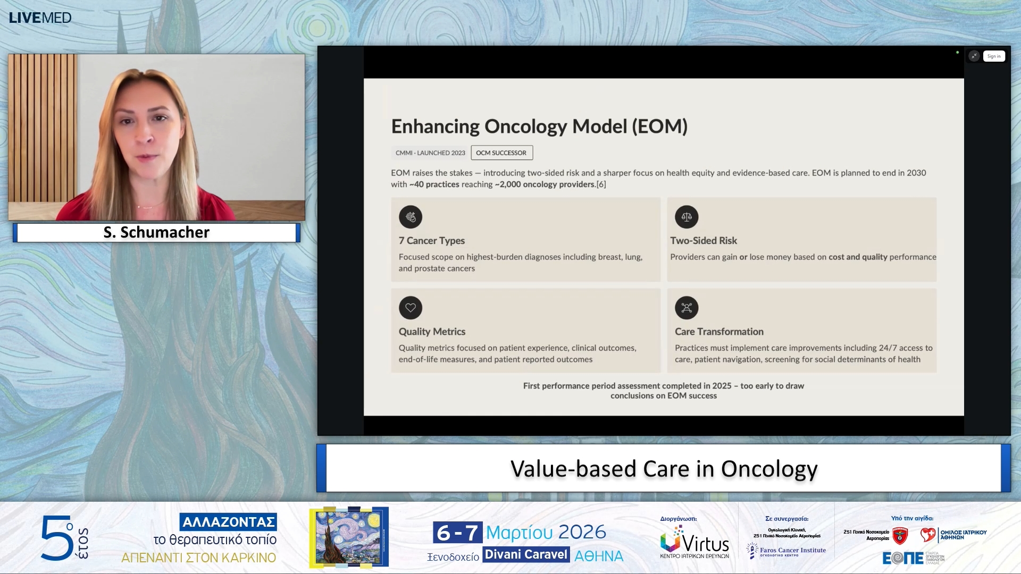Click the exit-fullscreen arrows icon
Viewport: 1021px width, 574px height.
[974, 55]
